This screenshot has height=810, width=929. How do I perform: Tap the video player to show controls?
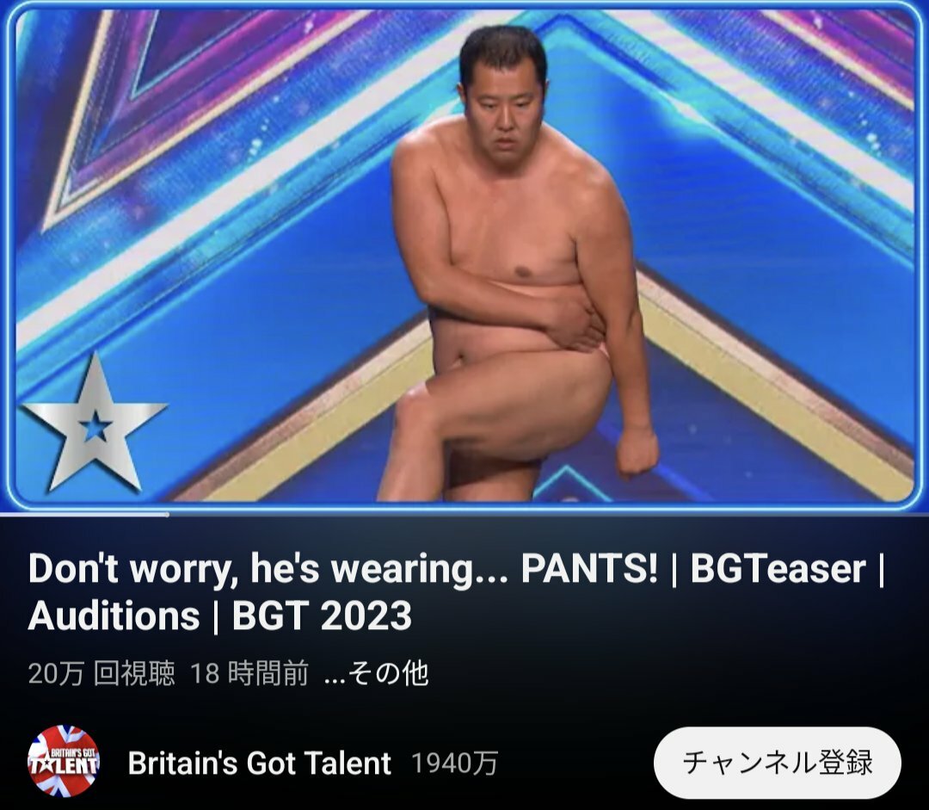(x=464, y=255)
